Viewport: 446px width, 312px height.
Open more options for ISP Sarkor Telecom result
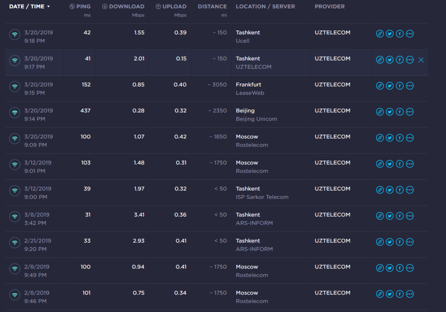pos(410,190)
